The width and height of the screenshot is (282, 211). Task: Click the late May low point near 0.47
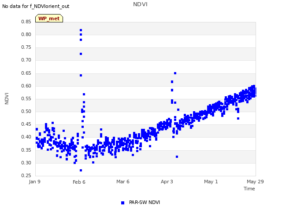click(x=238, y=118)
